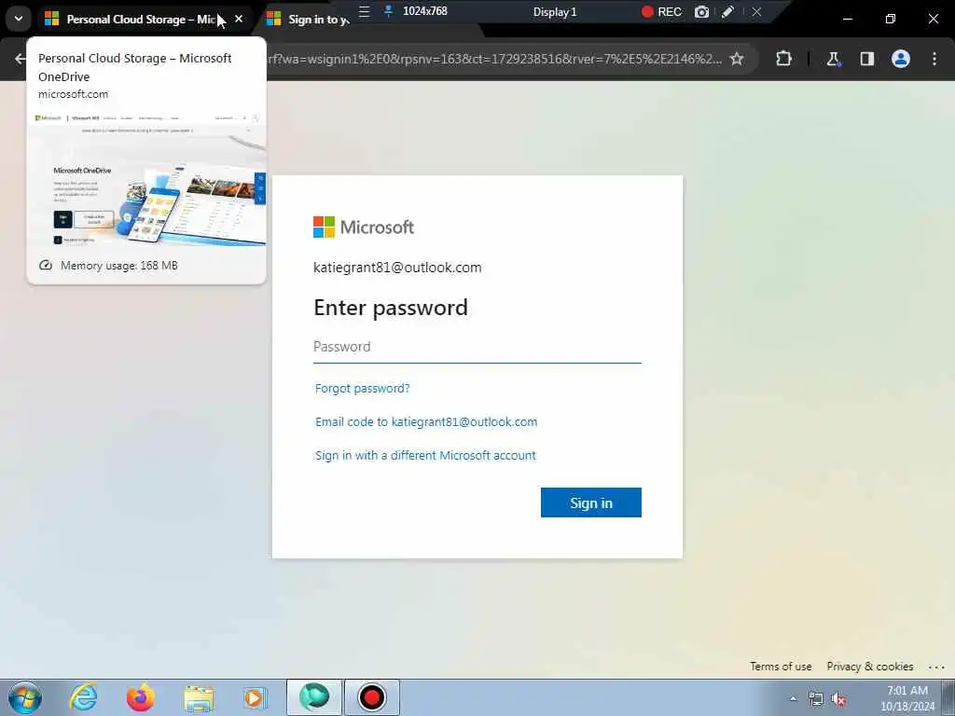Viewport: 955px width, 716px height.
Task: Bookmark this page with star icon
Action: click(x=737, y=59)
